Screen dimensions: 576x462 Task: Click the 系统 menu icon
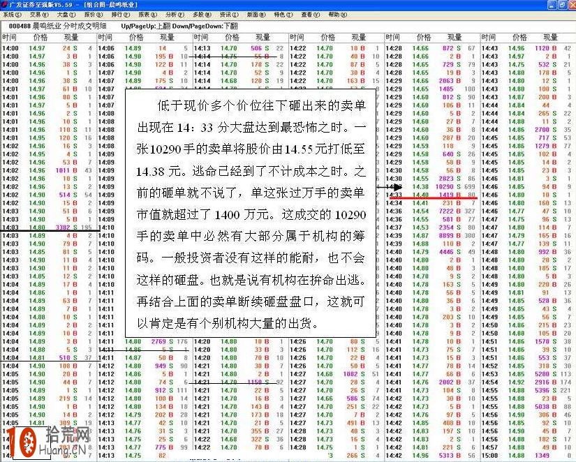[x=12, y=13]
